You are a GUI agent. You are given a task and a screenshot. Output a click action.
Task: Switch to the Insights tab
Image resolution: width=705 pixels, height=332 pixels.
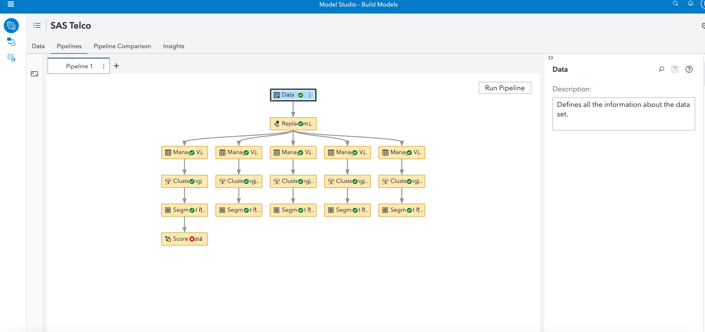pos(174,46)
